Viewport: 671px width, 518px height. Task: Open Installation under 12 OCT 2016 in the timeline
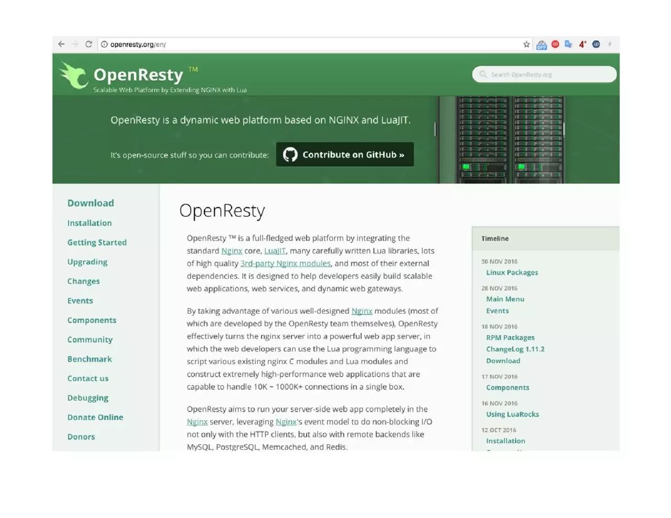click(x=506, y=441)
